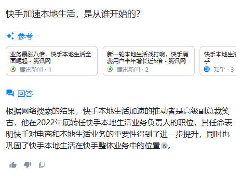Open reference card 新一轮本地生活战打响
The image size is (241, 181).
pyautogui.click(x=148, y=61)
